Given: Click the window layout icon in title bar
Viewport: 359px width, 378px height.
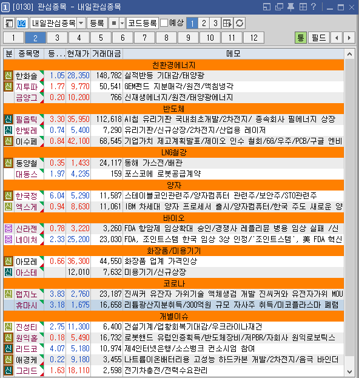Looking at the screenshot, I should click(267, 7).
